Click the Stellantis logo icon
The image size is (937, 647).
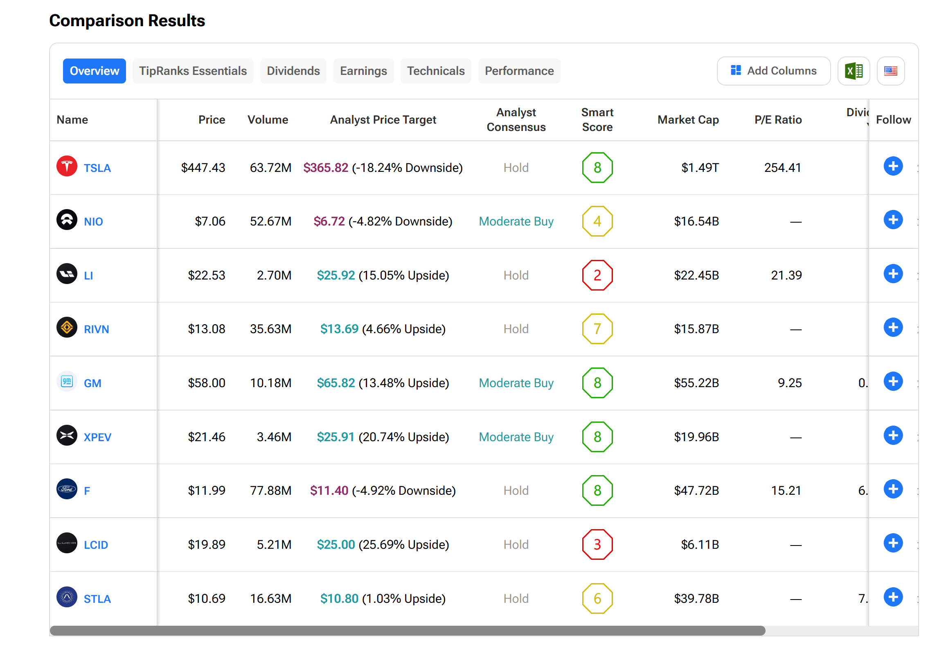(67, 597)
